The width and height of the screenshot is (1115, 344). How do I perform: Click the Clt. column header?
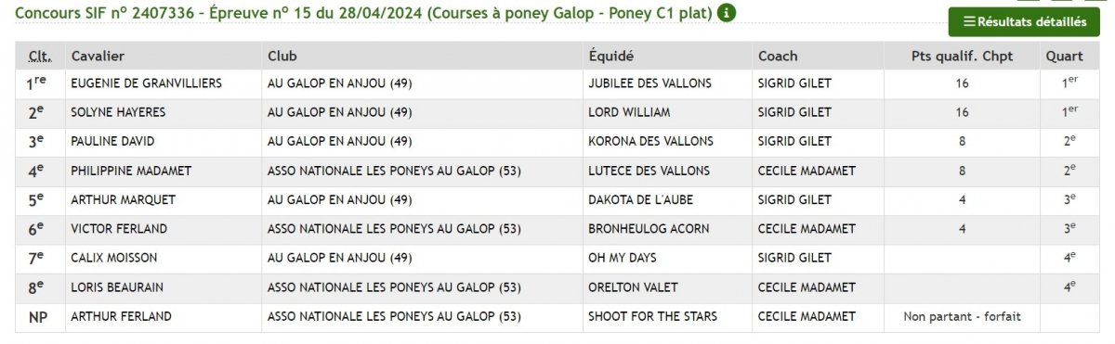coord(39,56)
